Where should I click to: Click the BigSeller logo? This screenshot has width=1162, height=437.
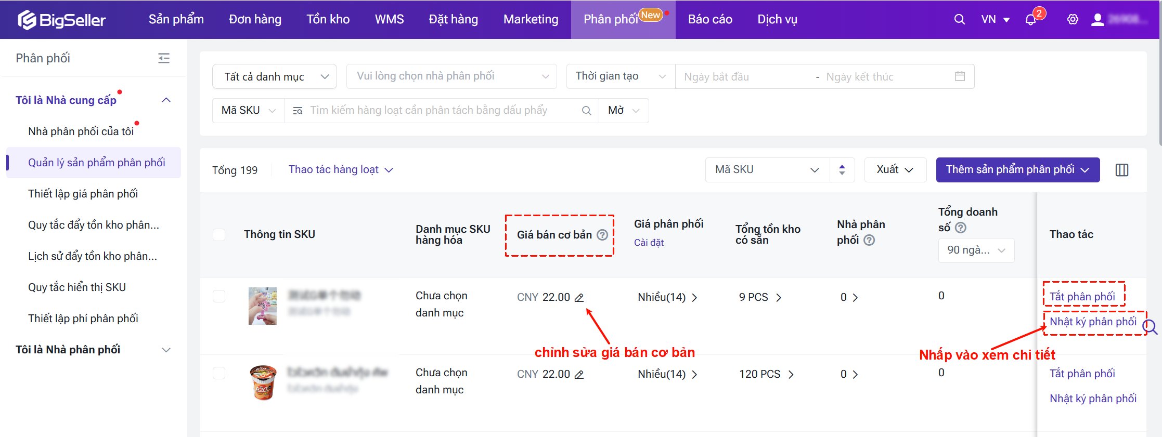pos(62,20)
